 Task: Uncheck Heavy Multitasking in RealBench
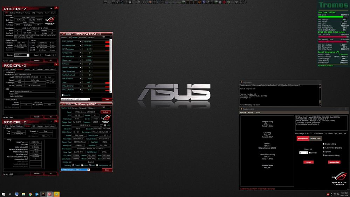click(x=323, y=155)
